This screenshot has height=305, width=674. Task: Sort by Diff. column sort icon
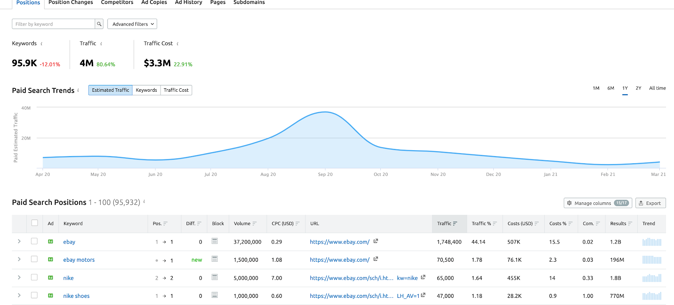click(199, 224)
